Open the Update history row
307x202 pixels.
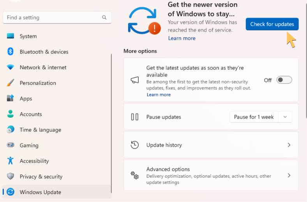point(211,145)
